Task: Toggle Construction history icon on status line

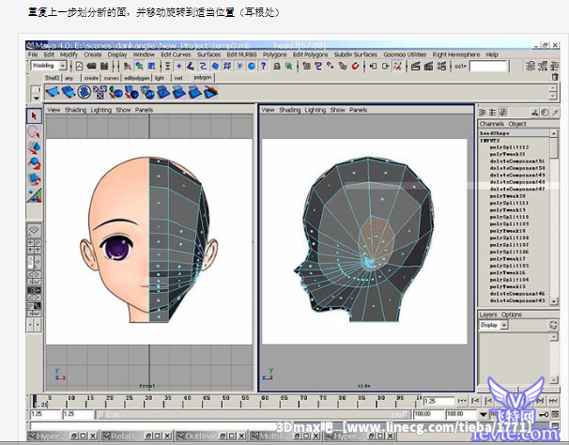Action: [397, 66]
